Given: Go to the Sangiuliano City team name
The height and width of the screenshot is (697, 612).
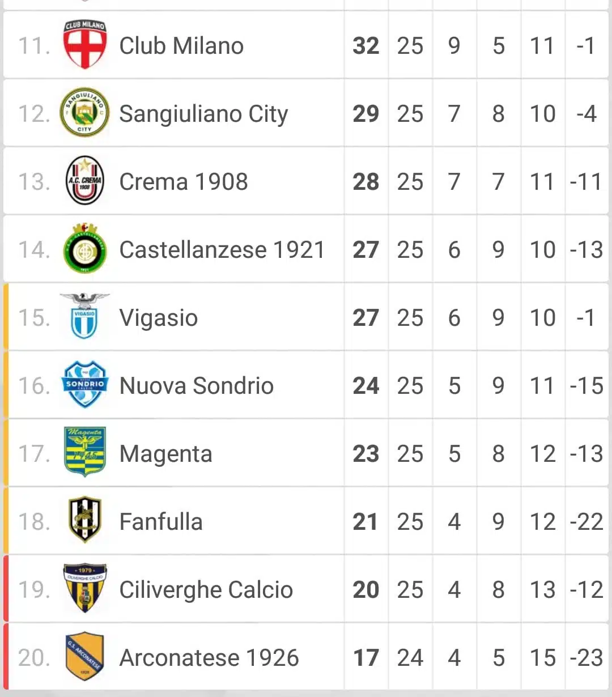Looking at the screenshot, I should point(203,114).
